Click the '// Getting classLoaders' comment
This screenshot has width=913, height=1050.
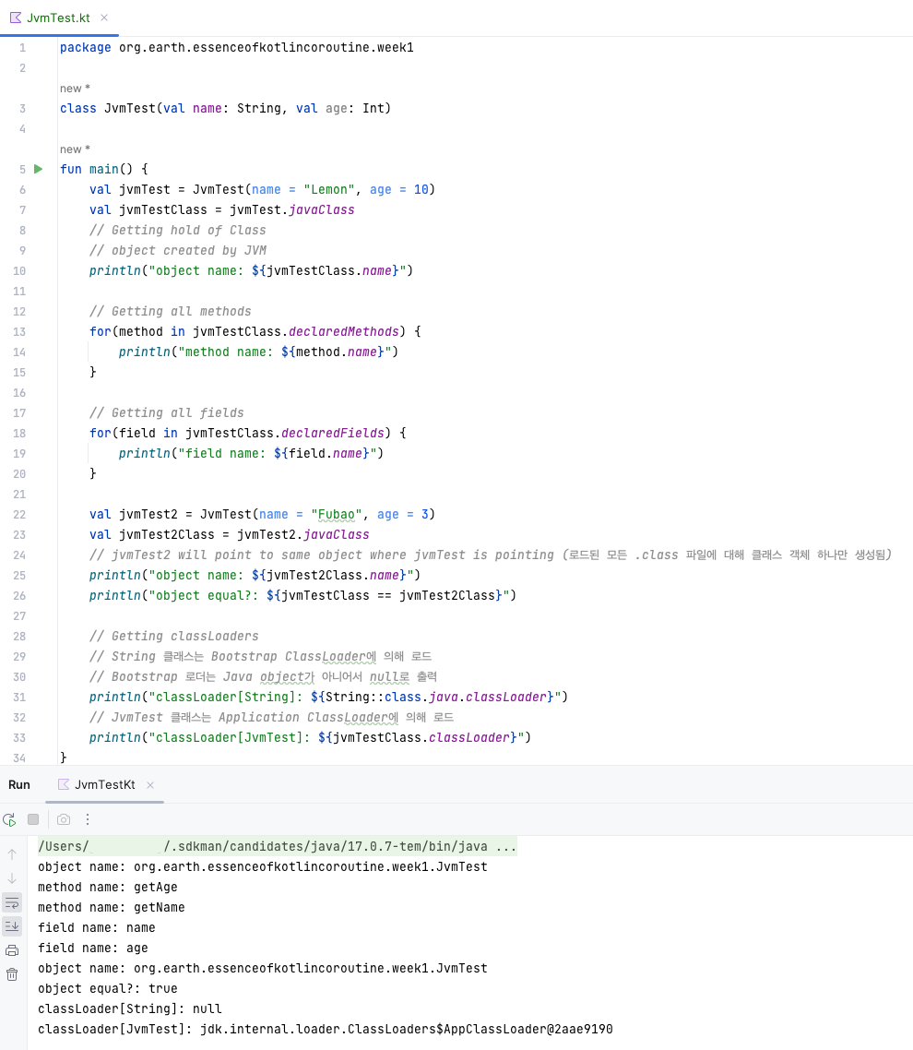point(174,636)
